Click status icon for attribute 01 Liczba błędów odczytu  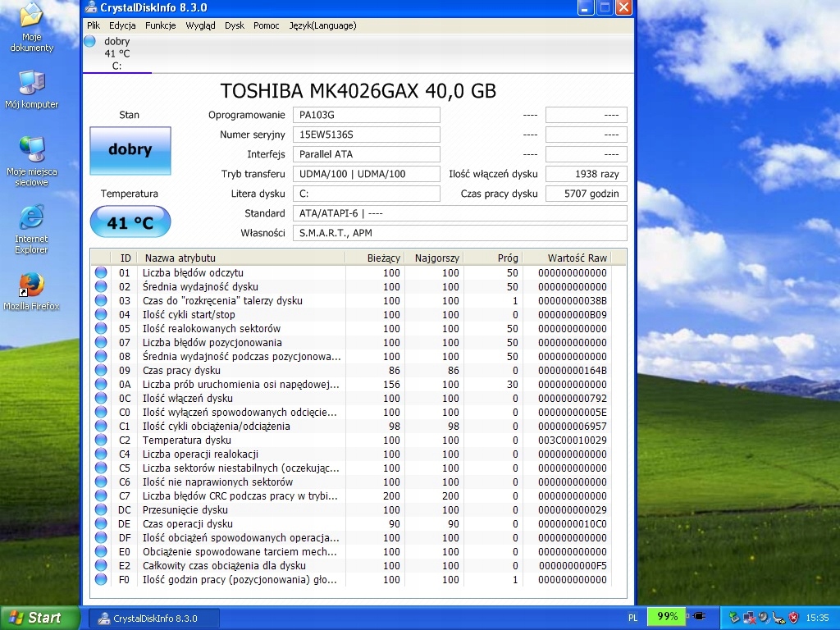click(x=101, y=272)
